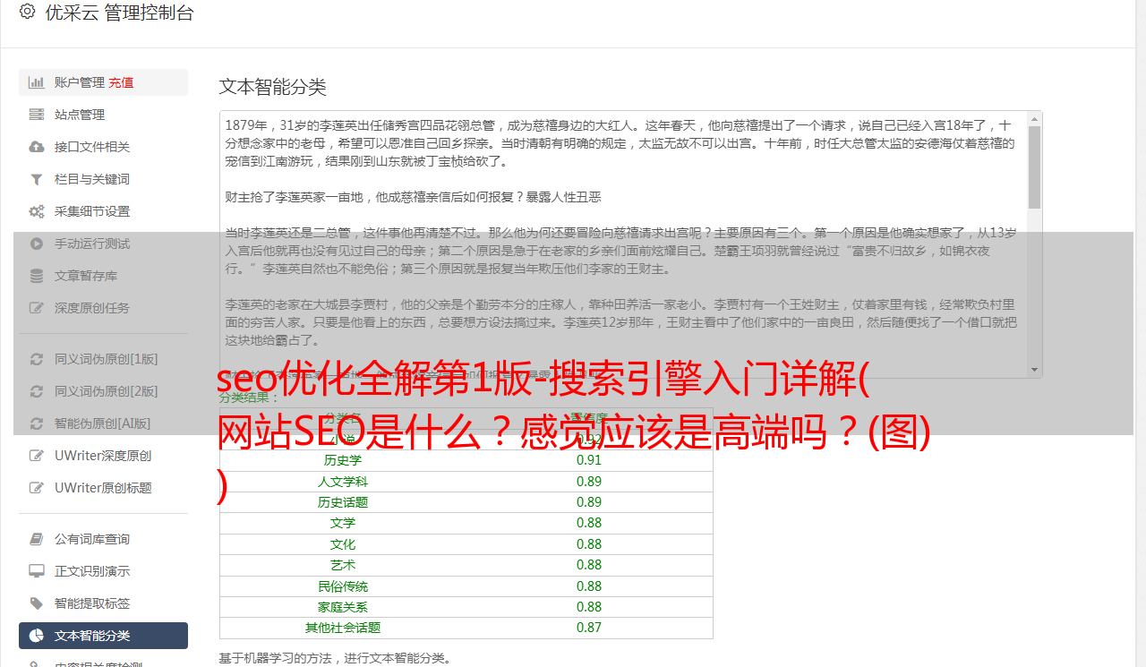1146x667 pixels.
Task: Click the edit icon for 深度原创任务
Action: (x=37, y=308)
